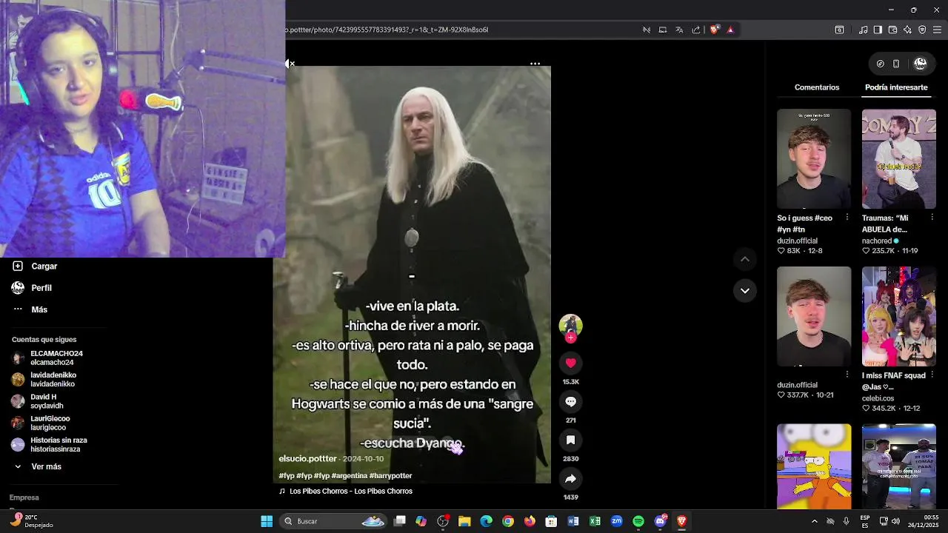
Task: Click the #harrypotter hashtag
Action: coord(390,475)
